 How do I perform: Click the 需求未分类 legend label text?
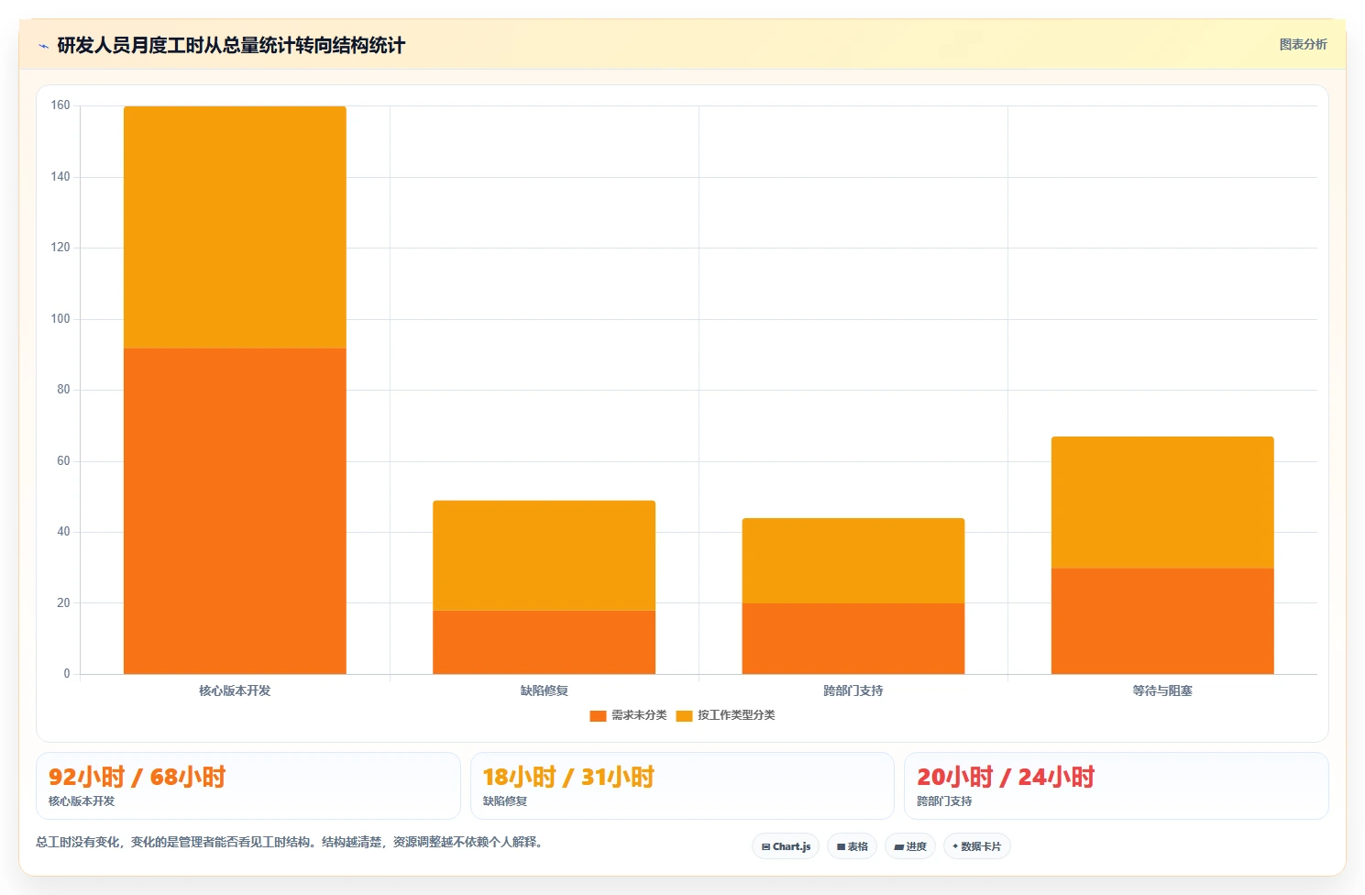pos(639,715)
